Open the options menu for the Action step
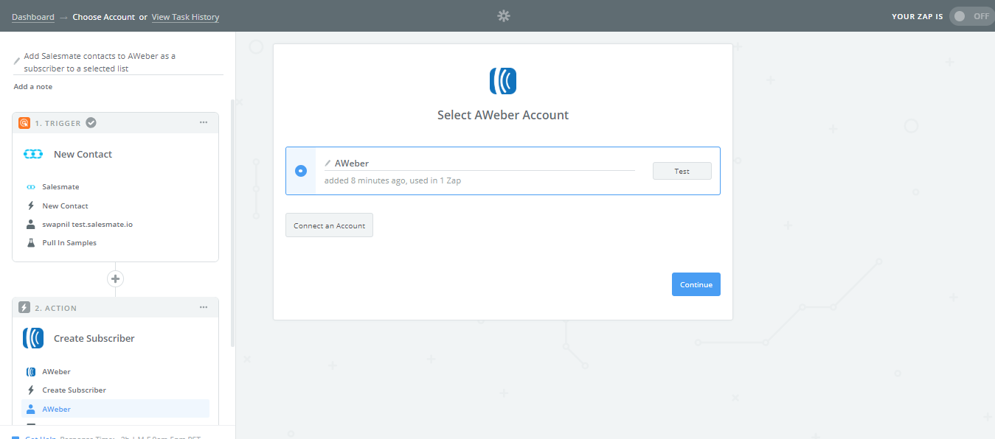The width and height of the screenshot is (995, 439). 204,307
